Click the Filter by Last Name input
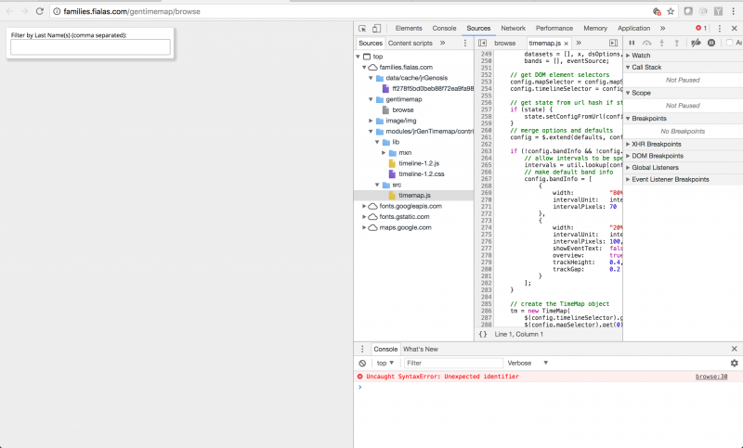The width and height of the screenshot is (743, 448). (x=90, y=47)
